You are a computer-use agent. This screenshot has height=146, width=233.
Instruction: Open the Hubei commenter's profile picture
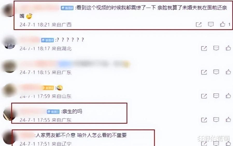click(x=9, y=43)
